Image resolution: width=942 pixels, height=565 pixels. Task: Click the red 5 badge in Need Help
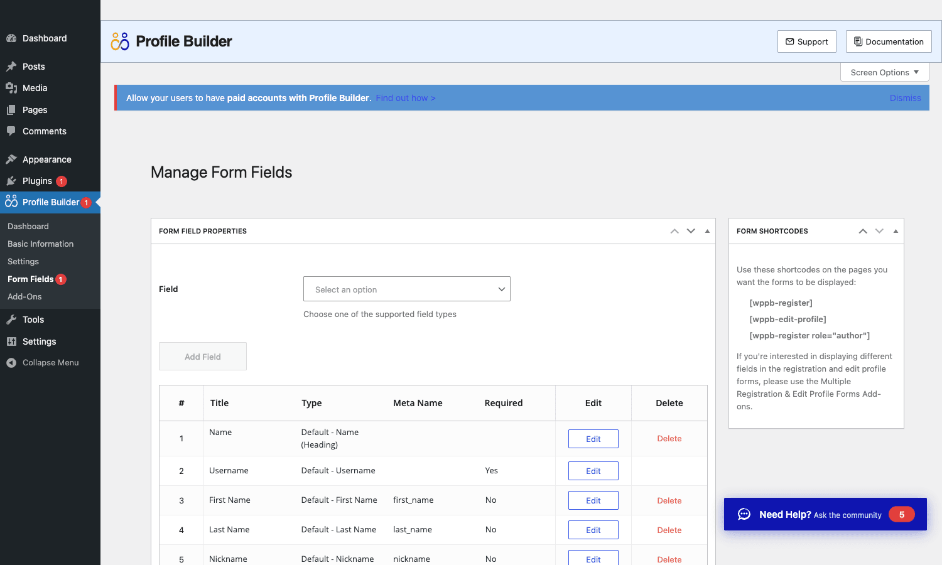902,514
